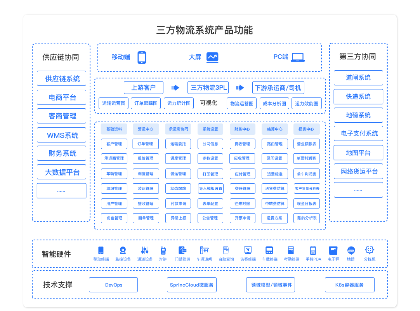Screen dimensions: 420x311
Task: Click the 供应链系统 box
Action: coord(61,78)
